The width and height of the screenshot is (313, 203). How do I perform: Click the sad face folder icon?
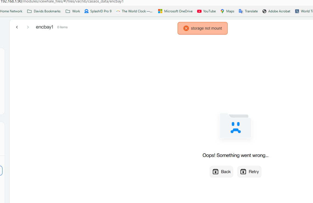(236, 126)
